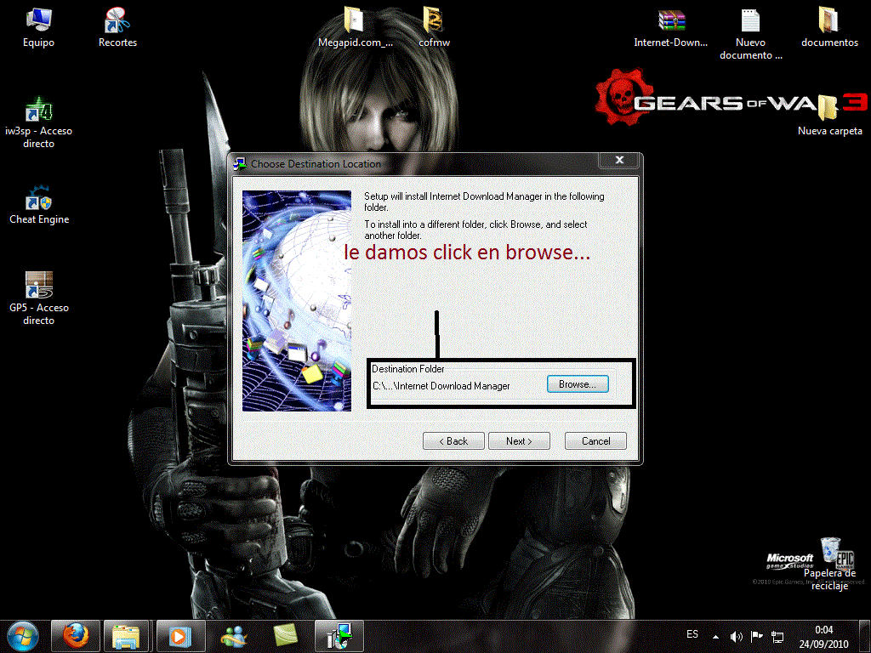Open Windows Explorer from the taskbar

tap(126, 635)
